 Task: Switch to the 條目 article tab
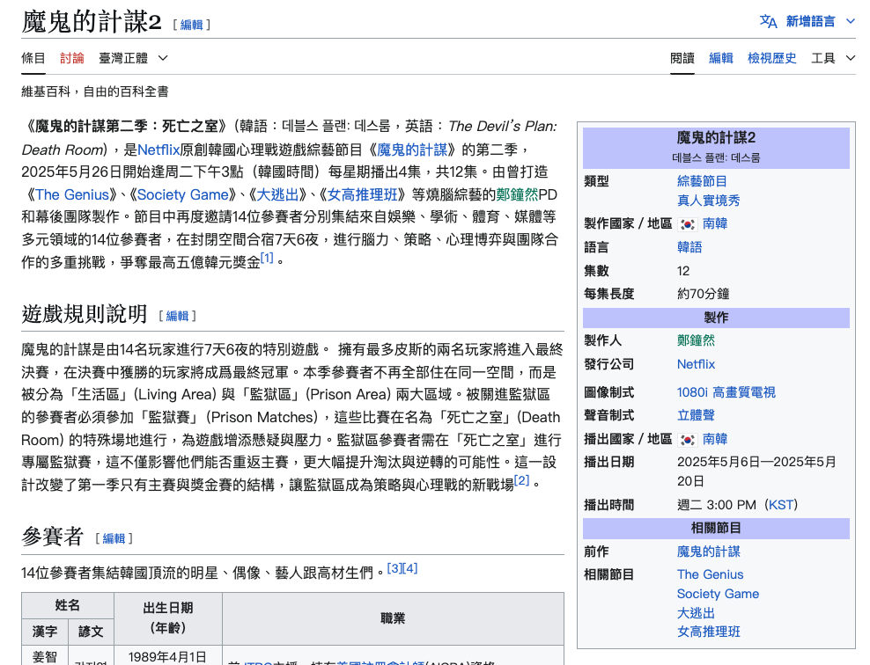pos(33,58)
